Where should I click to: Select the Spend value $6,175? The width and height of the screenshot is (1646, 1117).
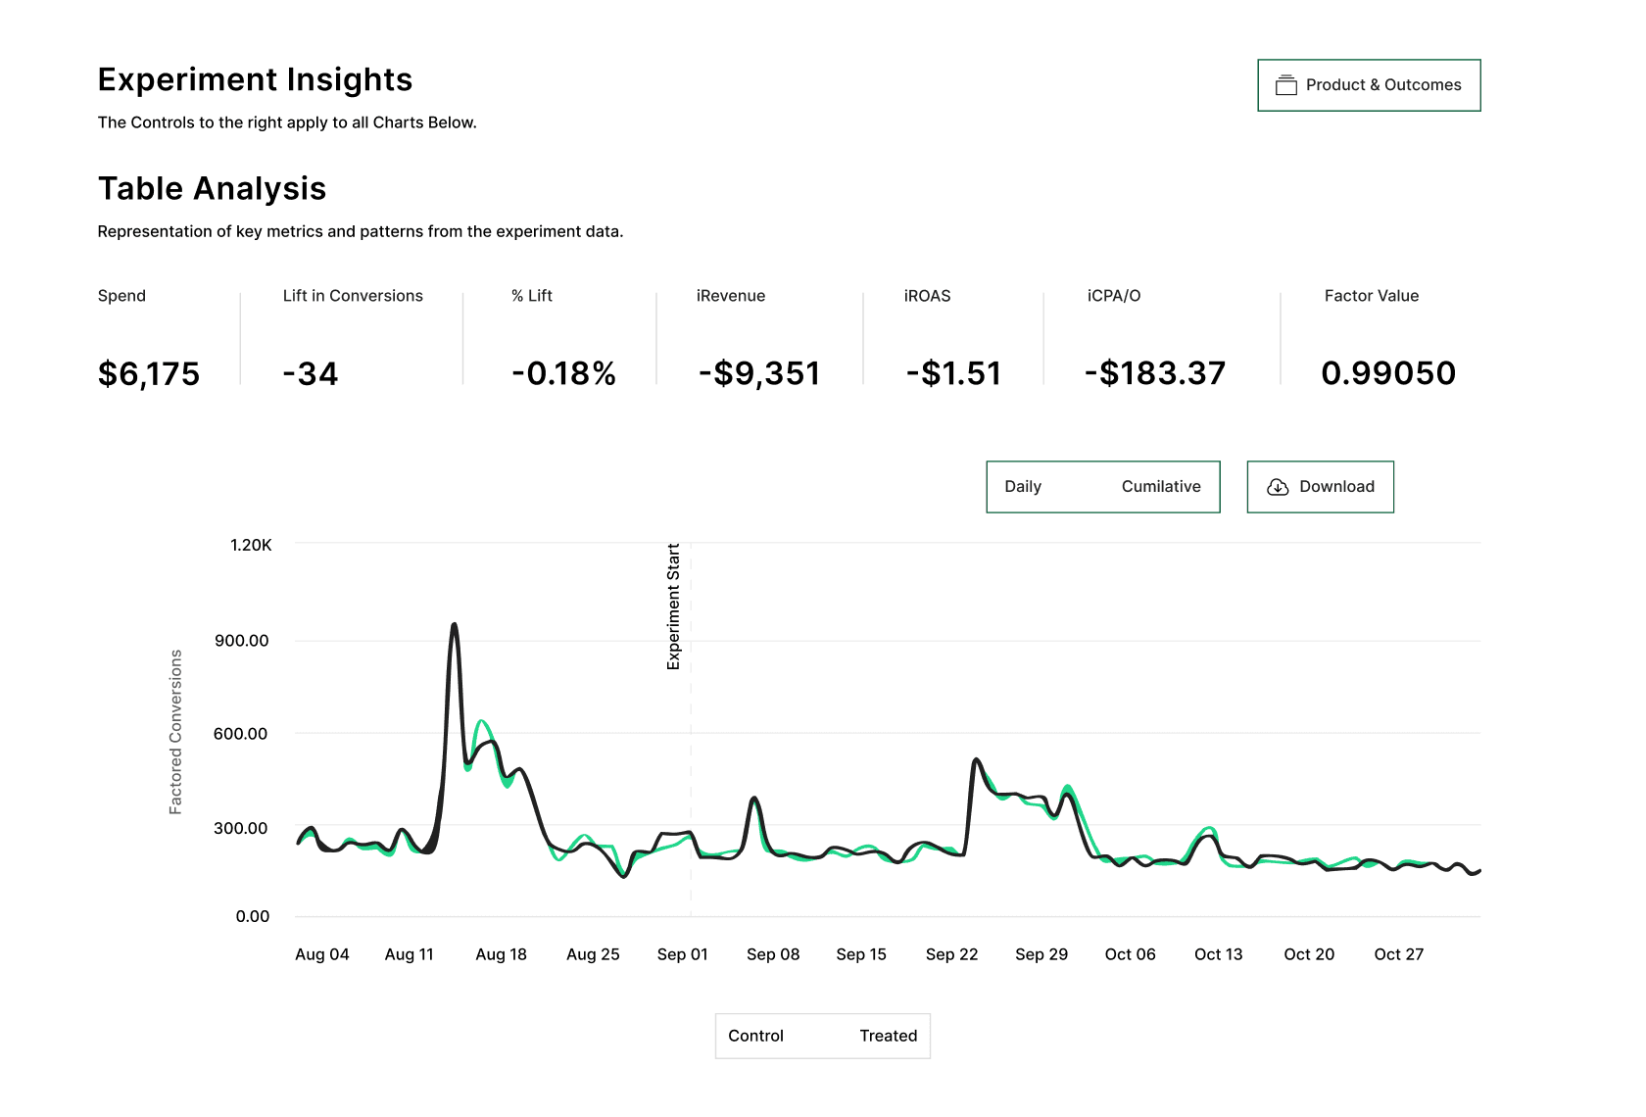coord(149,373)
